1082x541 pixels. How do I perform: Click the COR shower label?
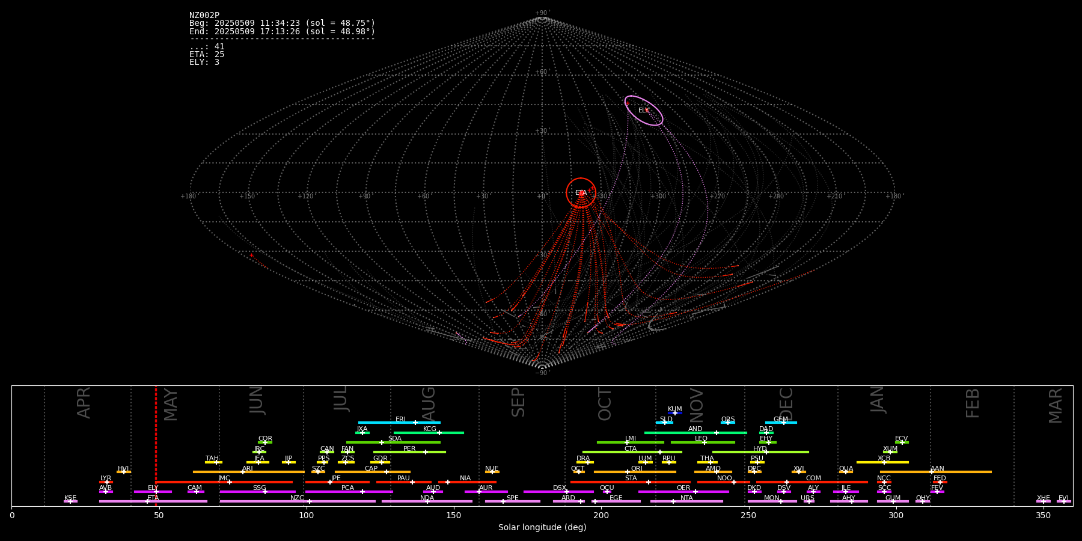[x=265, y=439]
